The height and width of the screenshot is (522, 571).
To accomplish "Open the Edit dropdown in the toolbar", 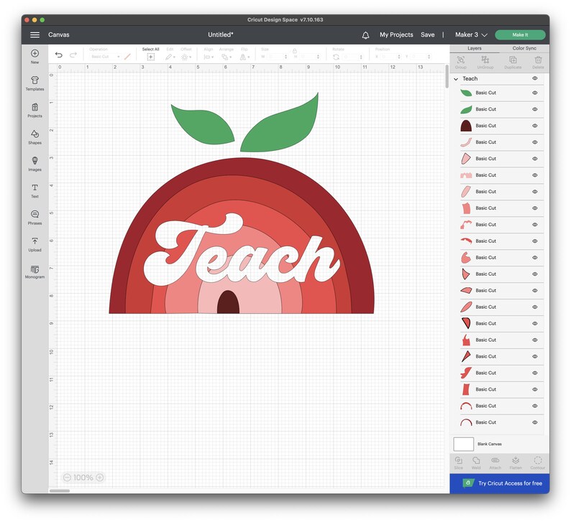I will pyautogui.click(x=170, y=57).
